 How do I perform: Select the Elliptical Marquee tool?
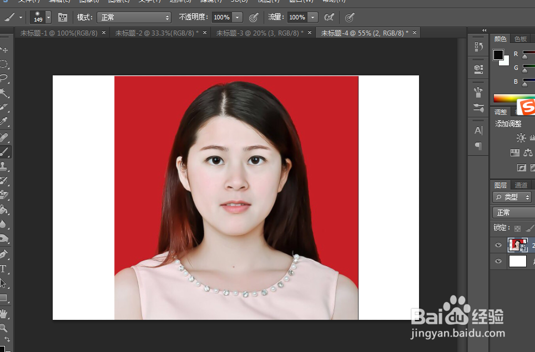pyautogui.click(x=3, y=64)
